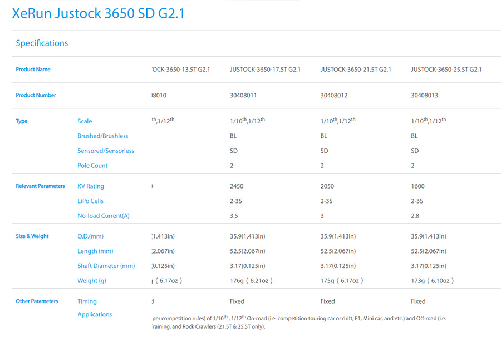Click the Pole Count label

click(92, 165)
